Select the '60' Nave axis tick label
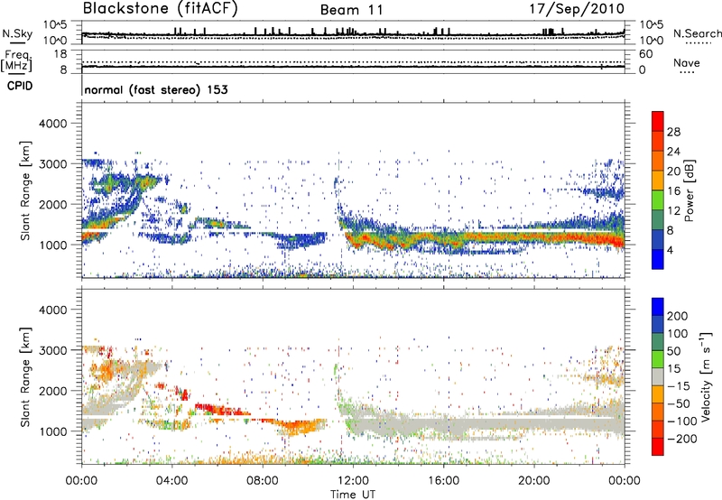722x500 pixels. (645, 54)
